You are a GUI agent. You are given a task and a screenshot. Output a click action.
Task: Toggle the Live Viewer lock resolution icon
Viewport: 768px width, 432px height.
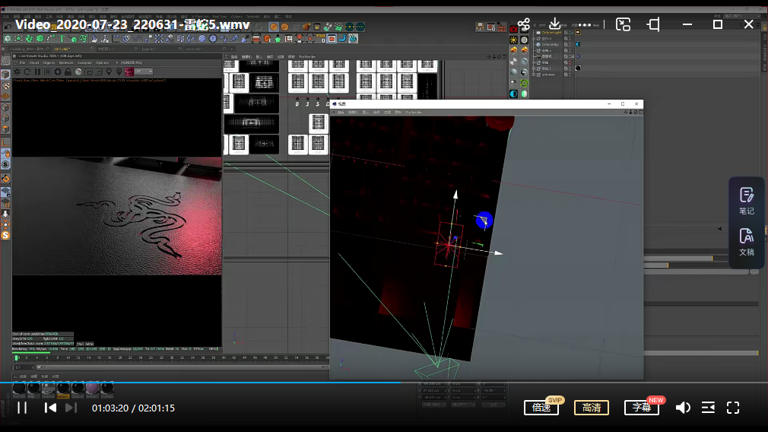tap(68, 71)
